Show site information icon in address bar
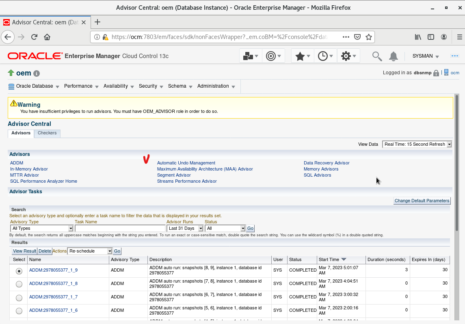This screenshot has width=465, height=324. coord(97,37)
